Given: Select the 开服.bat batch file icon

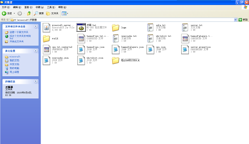Looking at the screenshot, I should [81, 28].
